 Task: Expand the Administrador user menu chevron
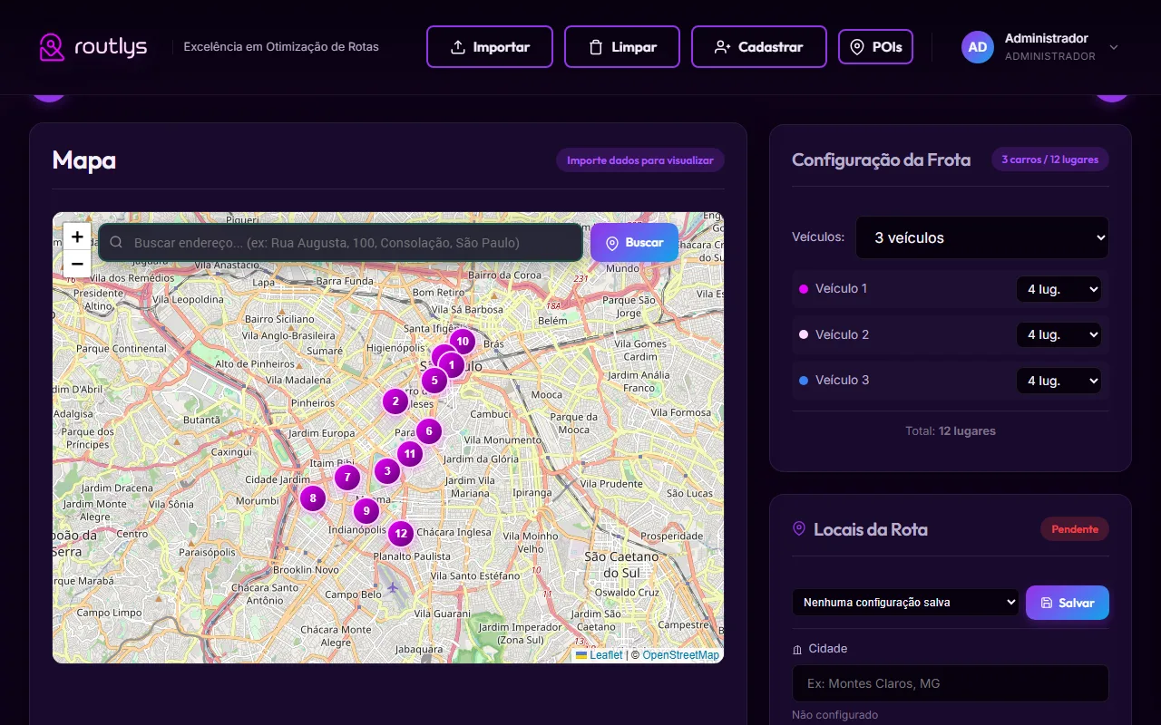pyautogui.click(x=1114, y=47)
